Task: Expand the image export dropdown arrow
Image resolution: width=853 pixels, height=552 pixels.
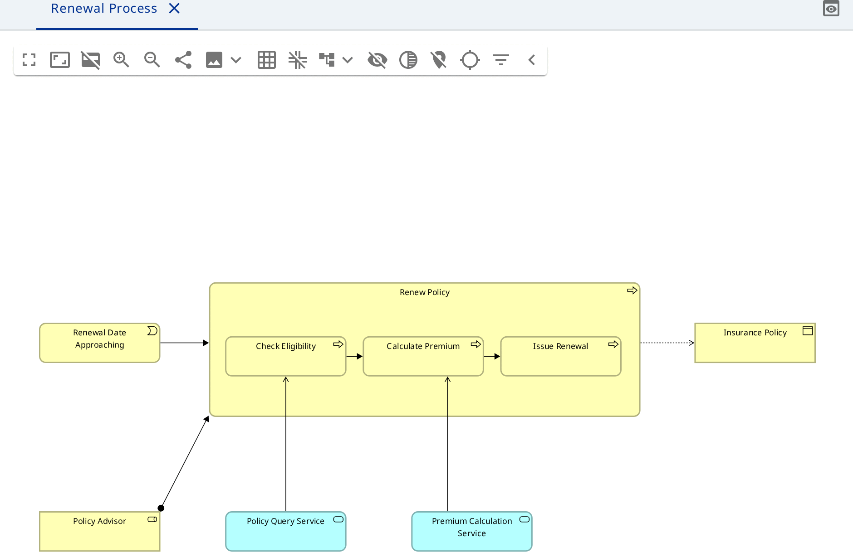Action: coord(236,60)
